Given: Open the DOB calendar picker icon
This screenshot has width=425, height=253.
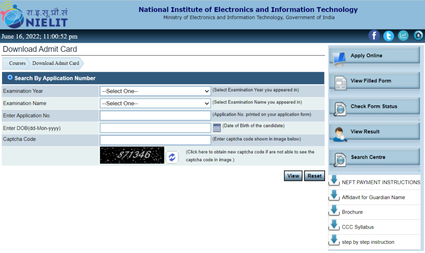Looking at the screenshot, I should click(x=217, y=128).
